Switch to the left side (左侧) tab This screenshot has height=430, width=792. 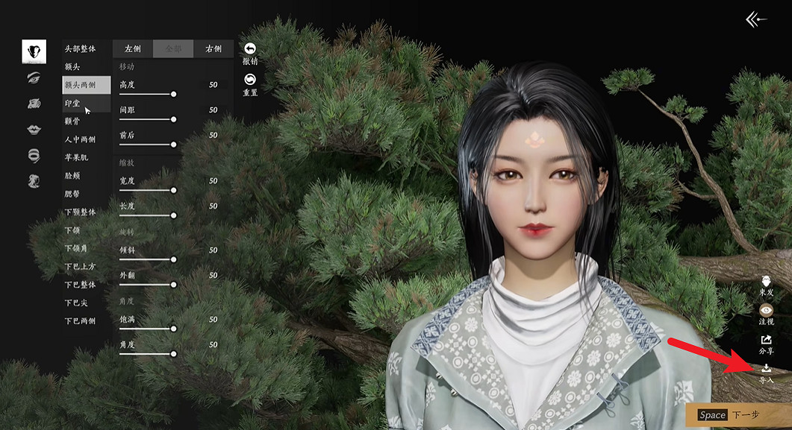[x=133, y=48]
